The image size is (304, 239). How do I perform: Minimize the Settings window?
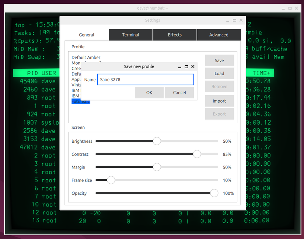[228, 21]
